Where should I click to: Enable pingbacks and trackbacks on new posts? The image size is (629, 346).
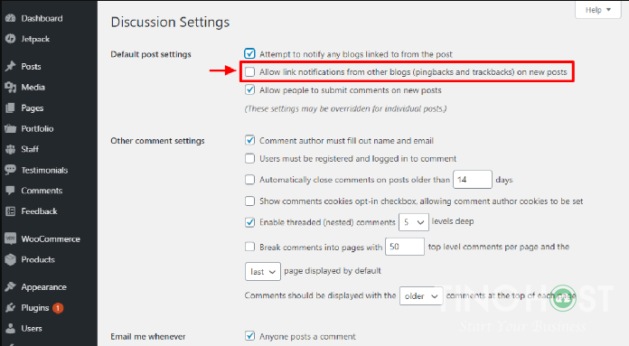(250, 71)
